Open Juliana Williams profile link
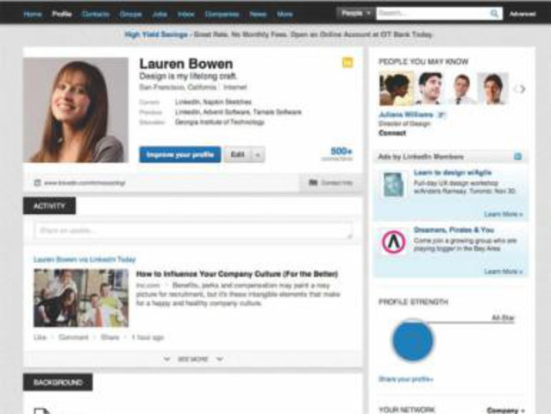 [405, 115]
